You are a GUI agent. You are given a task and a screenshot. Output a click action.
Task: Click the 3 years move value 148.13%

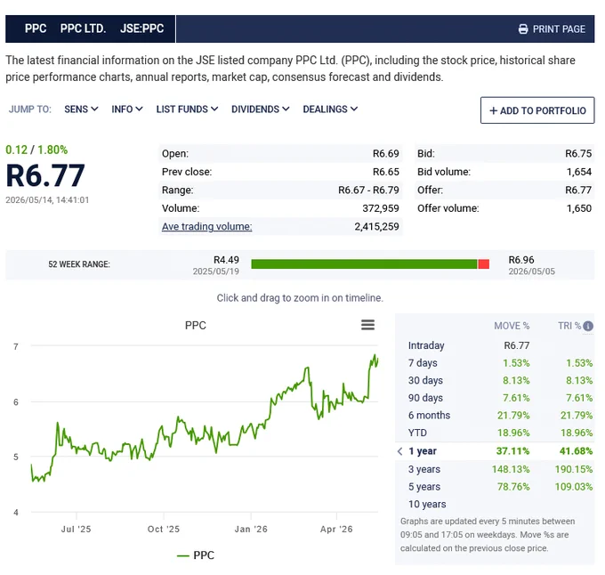tap(511, 469)
